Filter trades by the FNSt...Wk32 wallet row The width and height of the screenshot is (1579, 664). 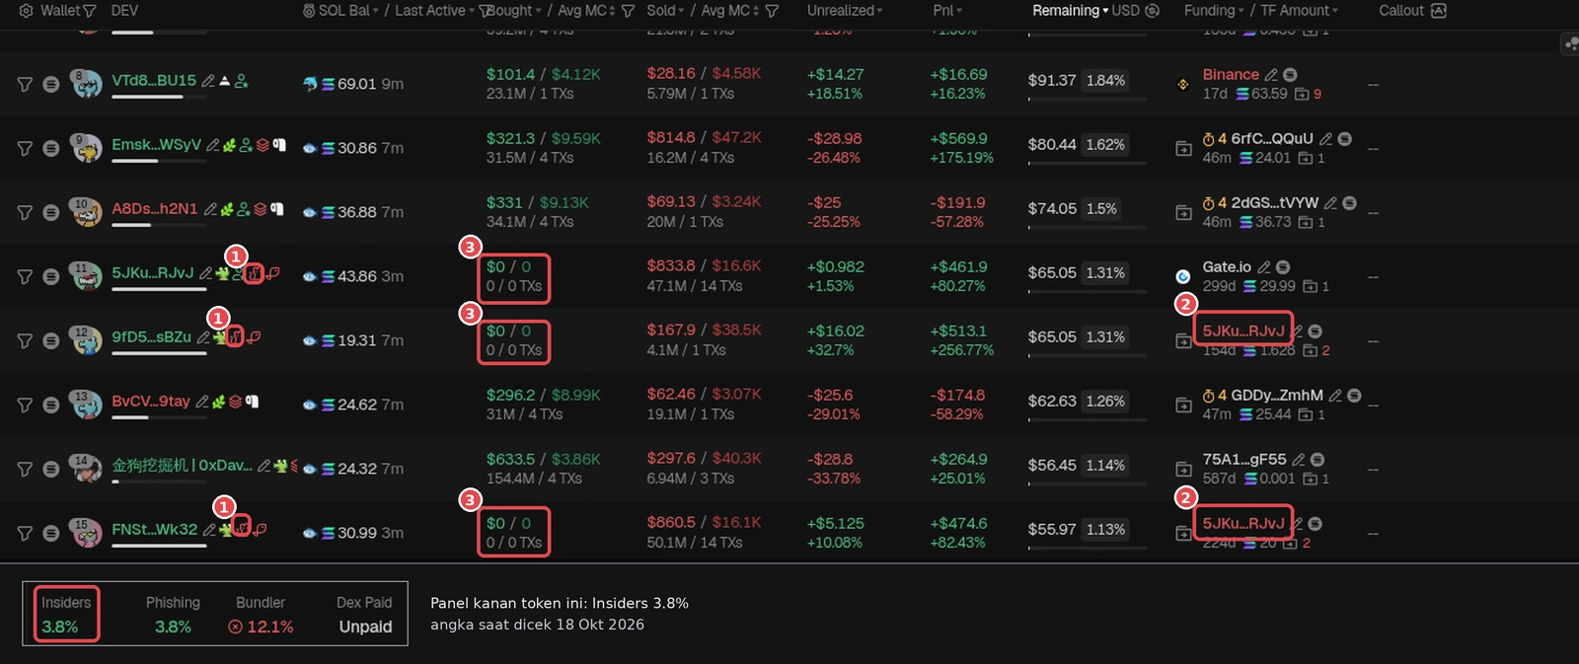(25, 534)
